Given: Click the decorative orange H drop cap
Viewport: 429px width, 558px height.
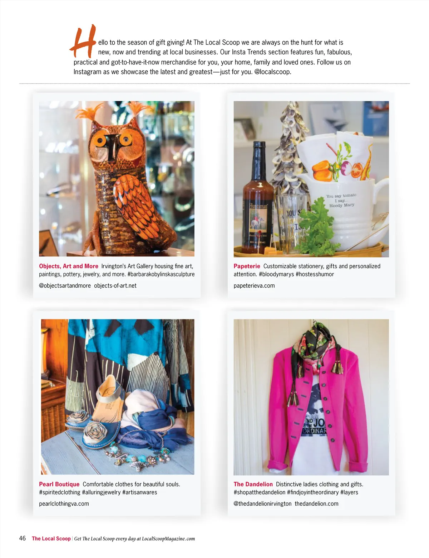Looking at the screenshot, I should [x=83, y=41].
